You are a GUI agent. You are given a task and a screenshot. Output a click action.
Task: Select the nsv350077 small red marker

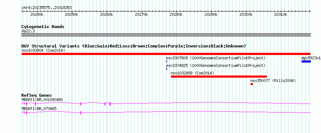point(252,84)
